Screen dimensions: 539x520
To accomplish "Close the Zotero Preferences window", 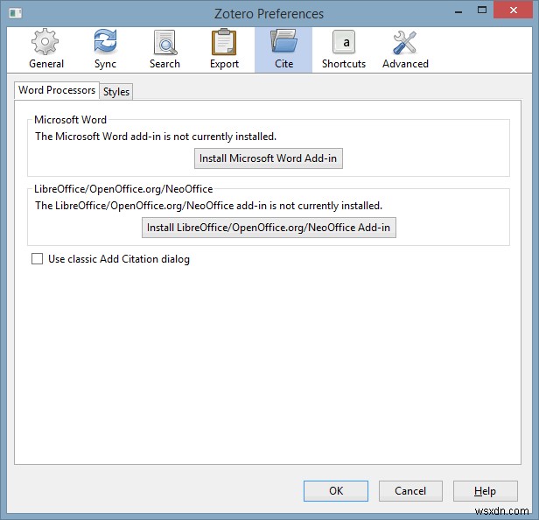I will [x=514, y=11].
